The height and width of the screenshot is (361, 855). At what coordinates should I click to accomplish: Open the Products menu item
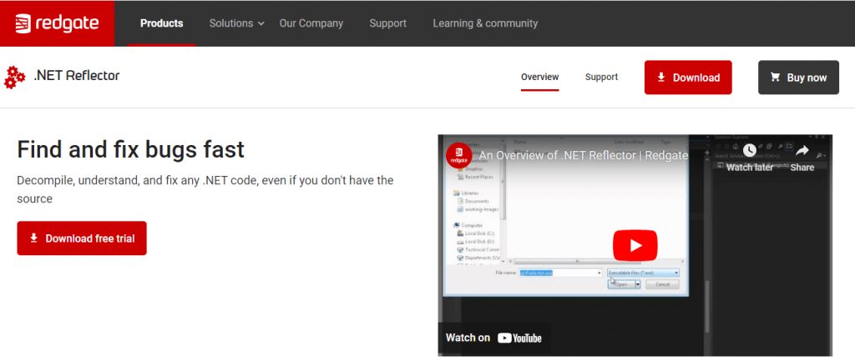(x=162, y=23)
